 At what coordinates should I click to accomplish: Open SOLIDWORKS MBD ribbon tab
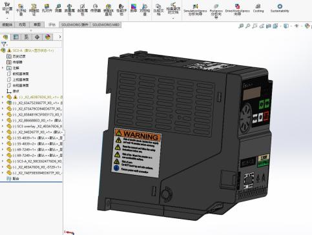point(106,25)
